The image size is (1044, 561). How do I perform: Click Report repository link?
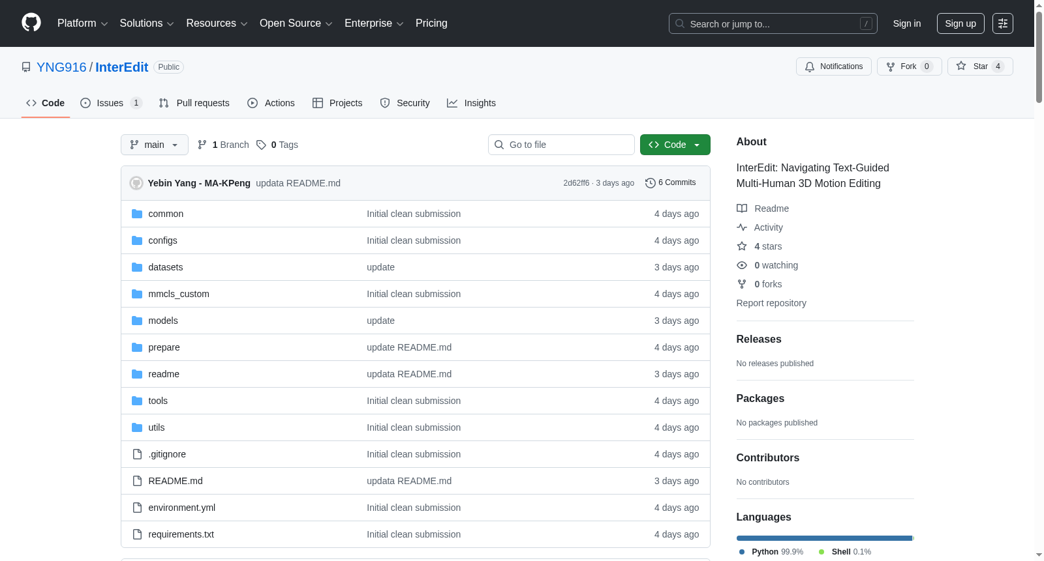[x=771, y=303]
